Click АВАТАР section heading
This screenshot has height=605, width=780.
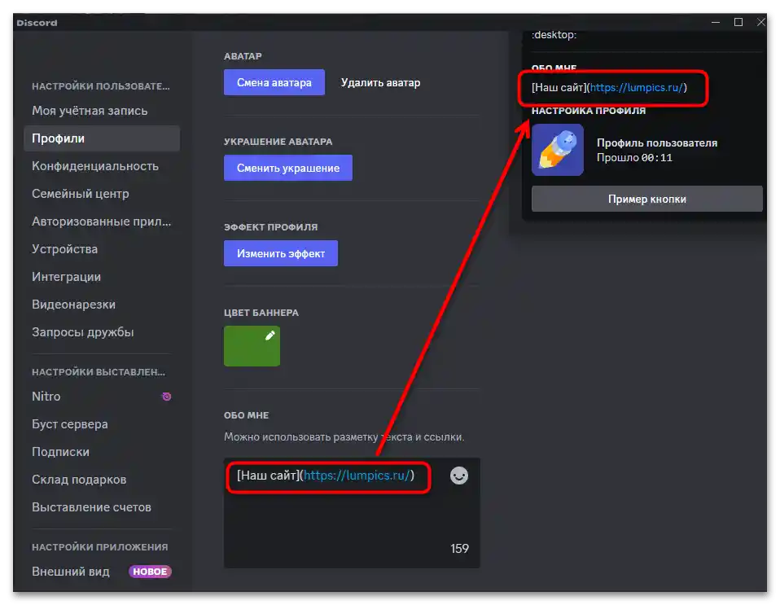(x=243, y=56)
